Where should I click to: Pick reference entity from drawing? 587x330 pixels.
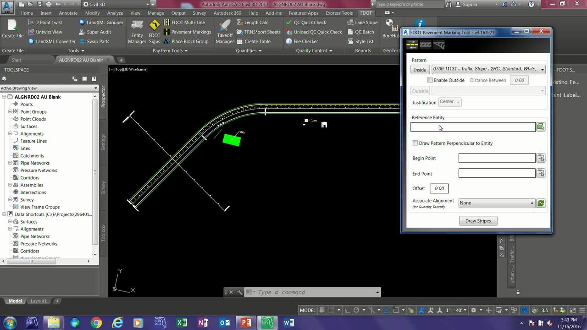(x=541, y=127)
